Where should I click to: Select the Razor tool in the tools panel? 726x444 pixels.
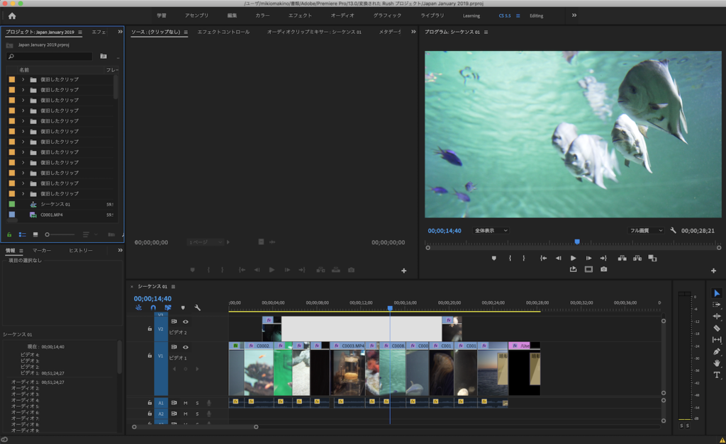(x=717, y=328)
